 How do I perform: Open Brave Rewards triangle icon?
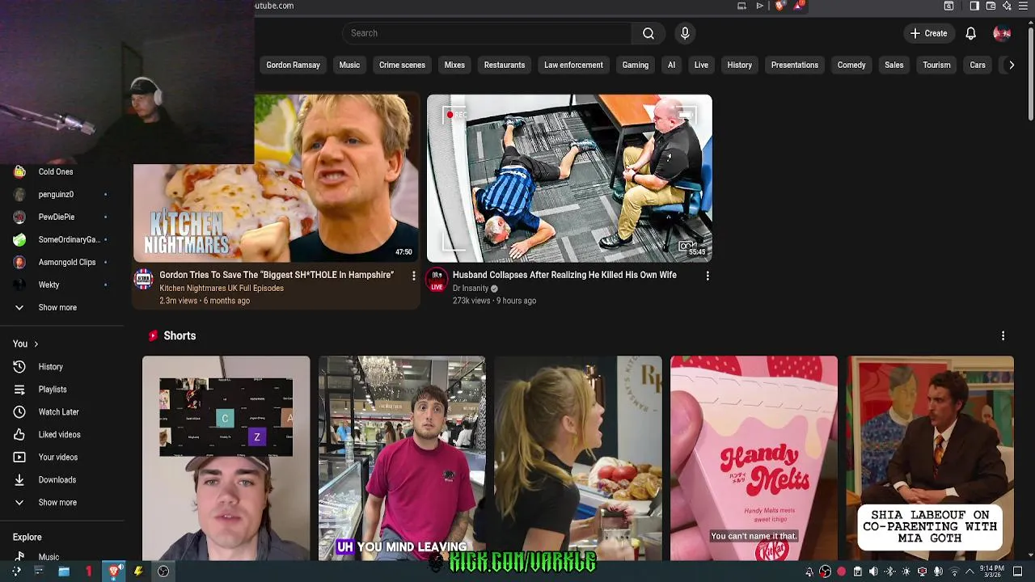799,6
